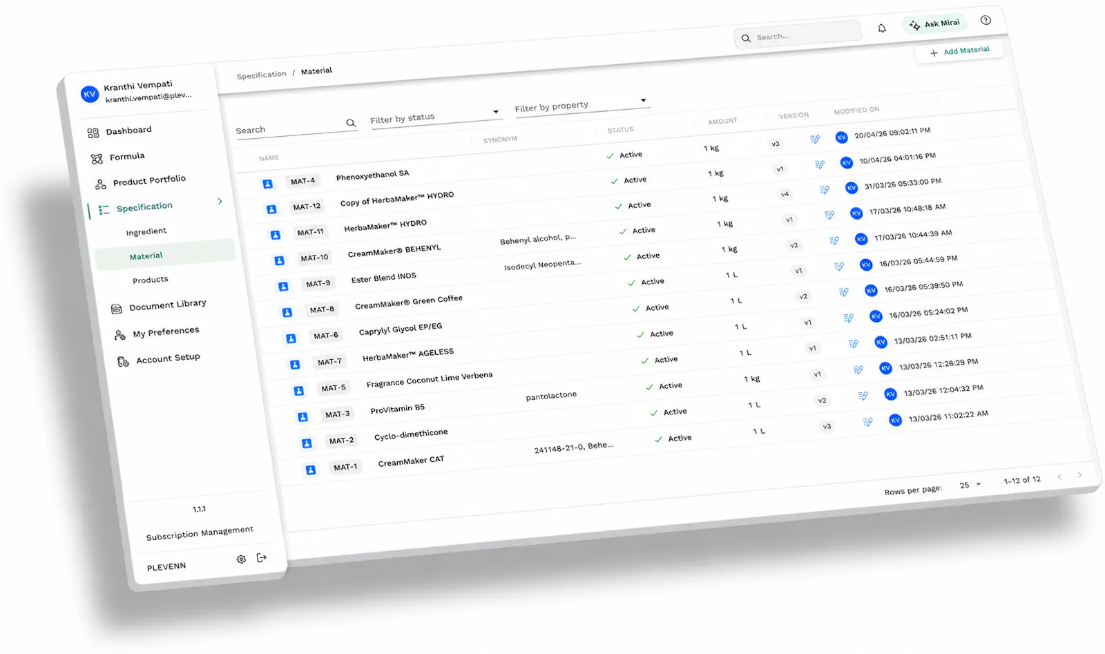Open Product Portfolio in the sidebar
1105x654 pixels.
tap(140, 182)
